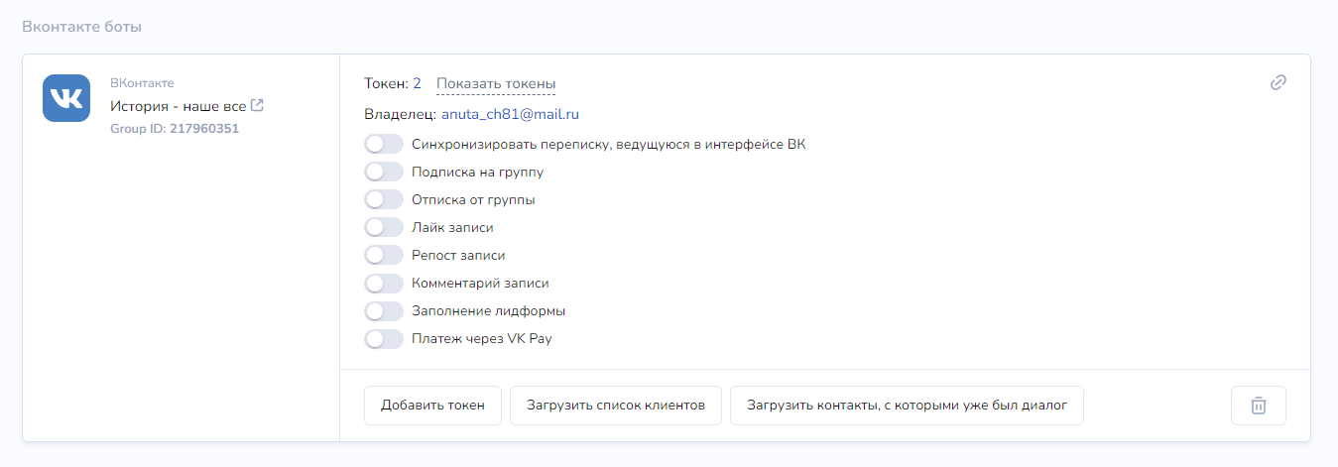The height and width of the screenshot is (467, 1338).
Task: Open owner email anuta_ch81@mail.ru
Action: click(510, 115)
